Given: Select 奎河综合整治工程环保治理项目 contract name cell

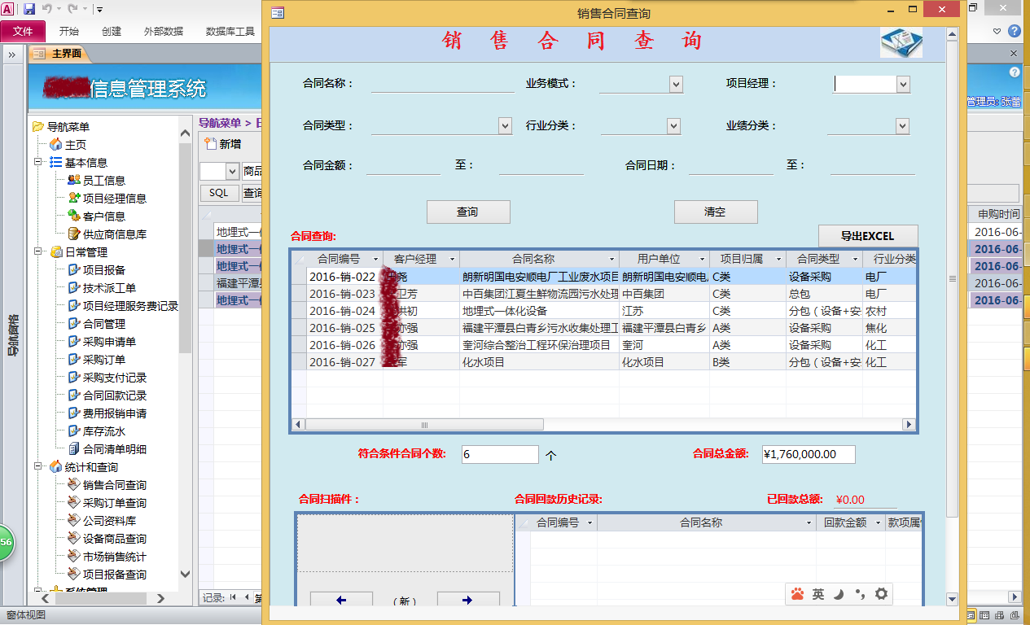Looking at the screenshot, I should point(539,344).
